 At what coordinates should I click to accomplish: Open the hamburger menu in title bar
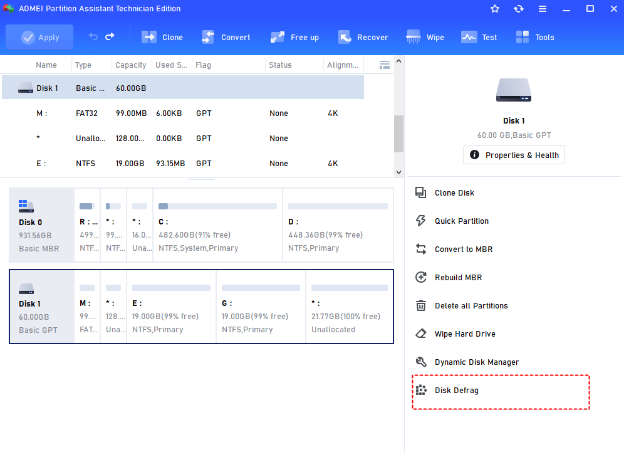point(543,9)
